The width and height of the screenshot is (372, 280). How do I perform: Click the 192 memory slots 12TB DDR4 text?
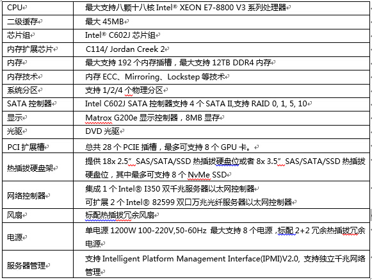tap(178, 63)
